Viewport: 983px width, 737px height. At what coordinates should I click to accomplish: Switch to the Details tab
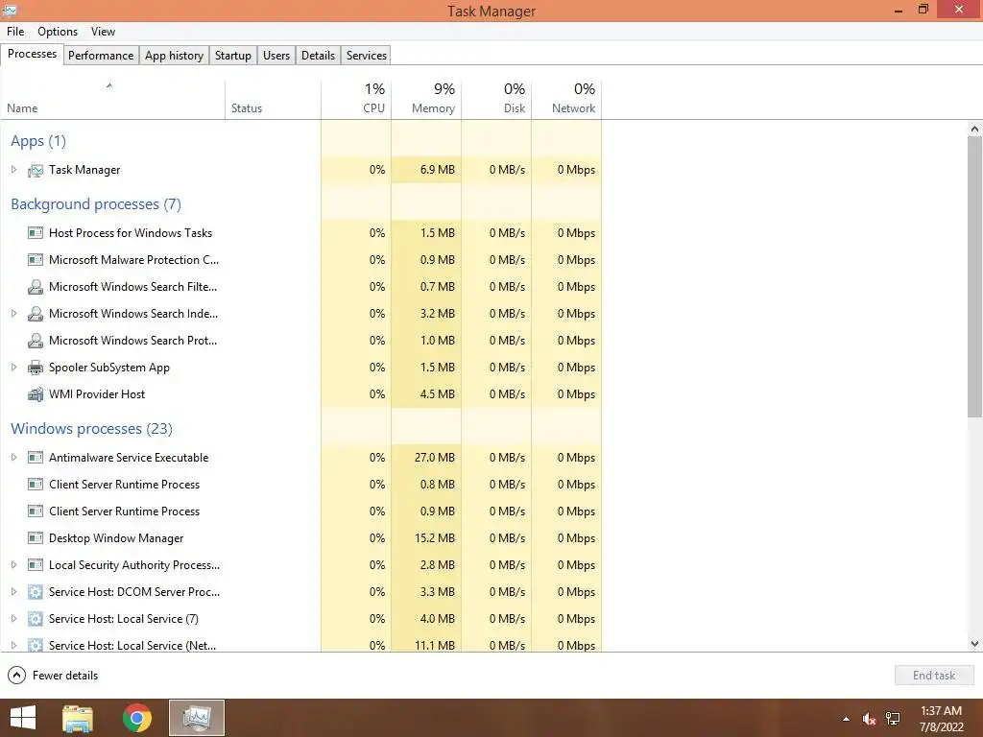pyautogui.click(x=318, y=55)
